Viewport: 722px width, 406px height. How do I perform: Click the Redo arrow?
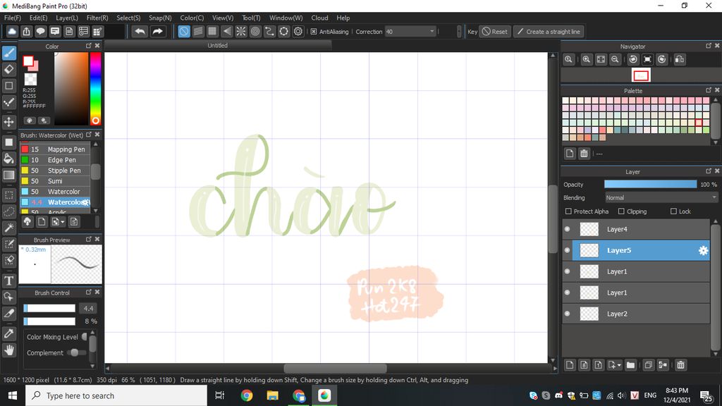[x=157, y=31]
